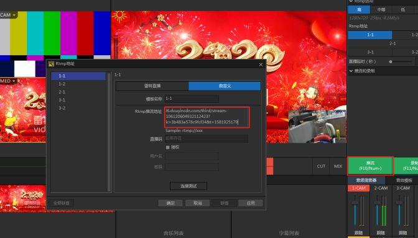Adjust the 2-CAM volume fader
The image size is (418, 238).
[377, 203]
